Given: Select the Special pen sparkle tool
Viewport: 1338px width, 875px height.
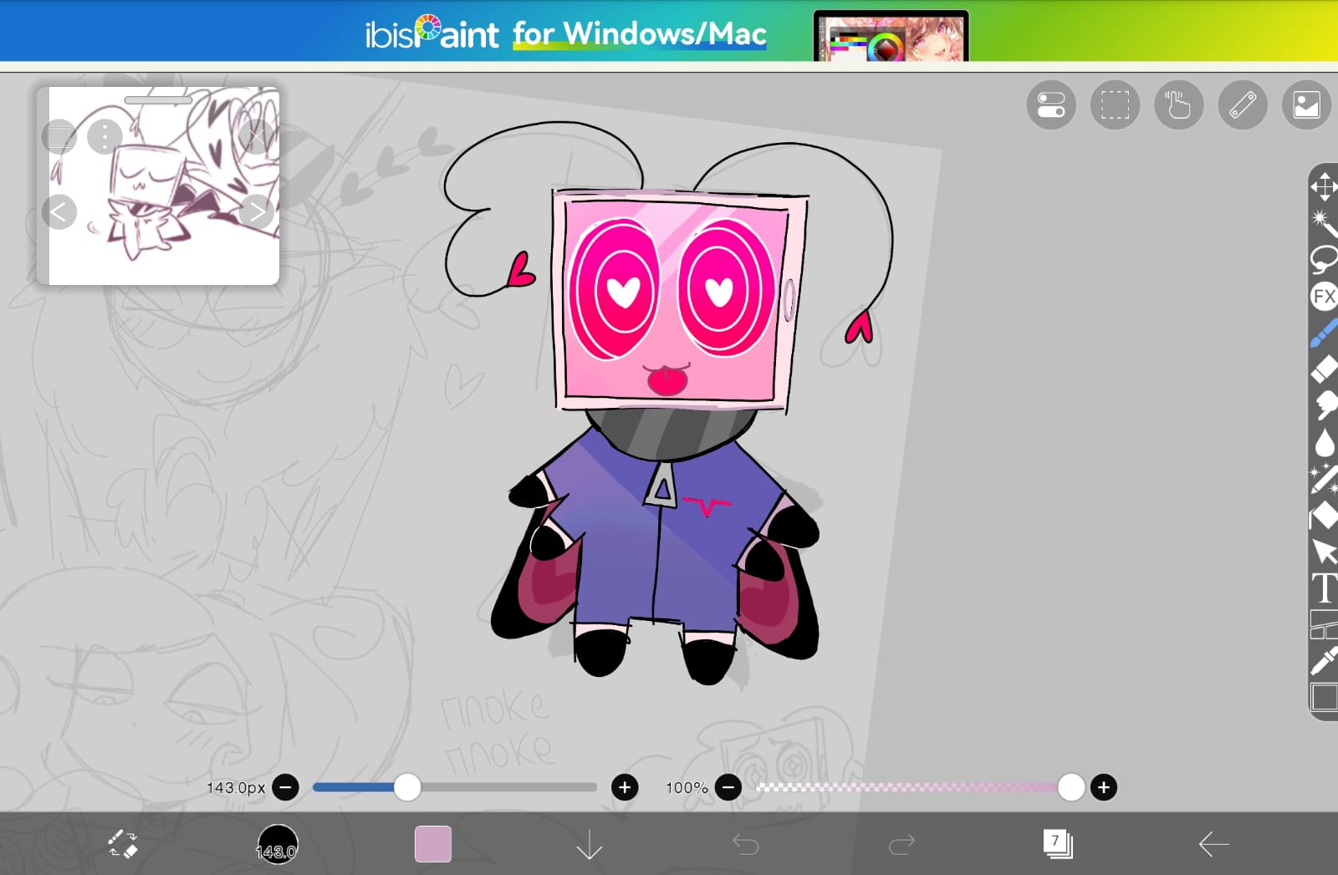Looking at the screenshot, I should pyautogui.click(x=1324, y=480).
